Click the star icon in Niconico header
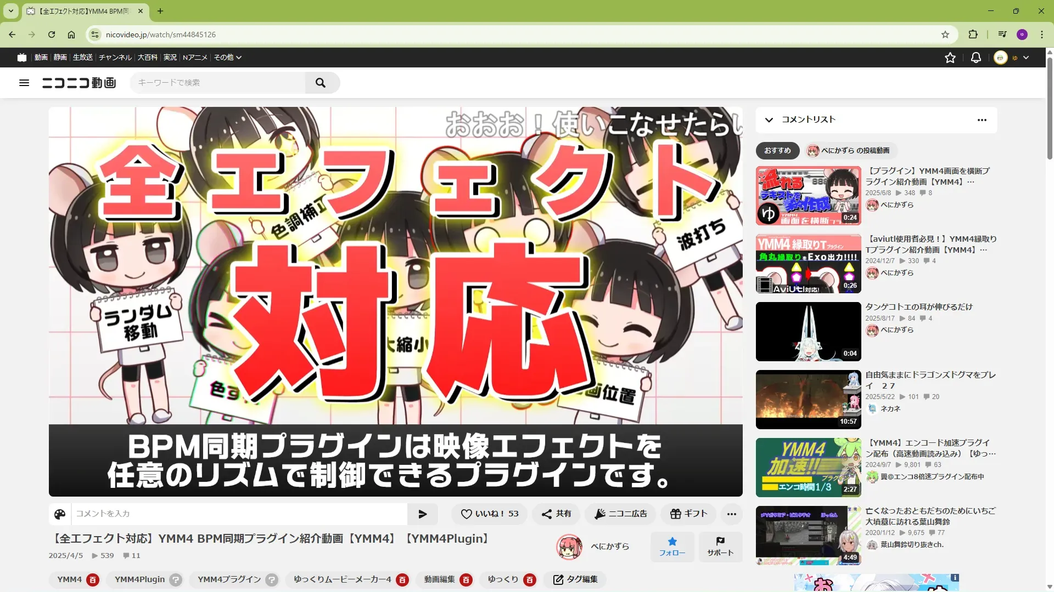Image resolution: width=1054 pixels, height=592 pixels. [950, 58]
